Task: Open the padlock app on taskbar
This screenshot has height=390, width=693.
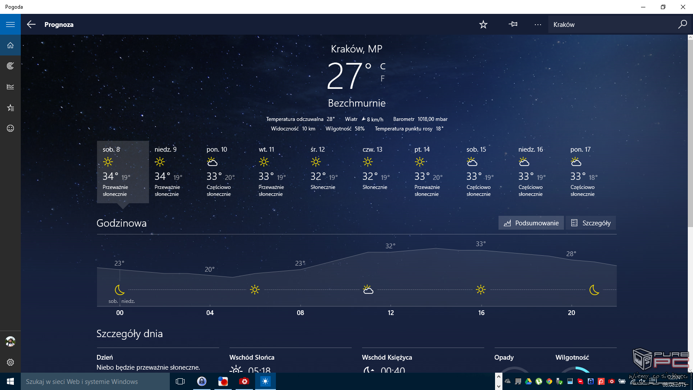Action: tap(202, 381)
